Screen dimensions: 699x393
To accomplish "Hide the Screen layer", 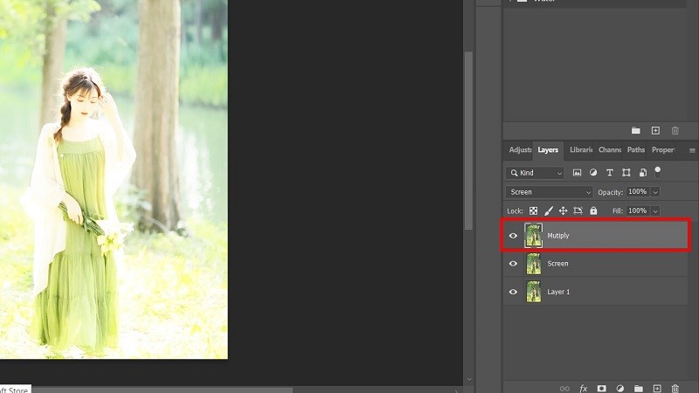I will pyautogui.click(x=513, y=264).
